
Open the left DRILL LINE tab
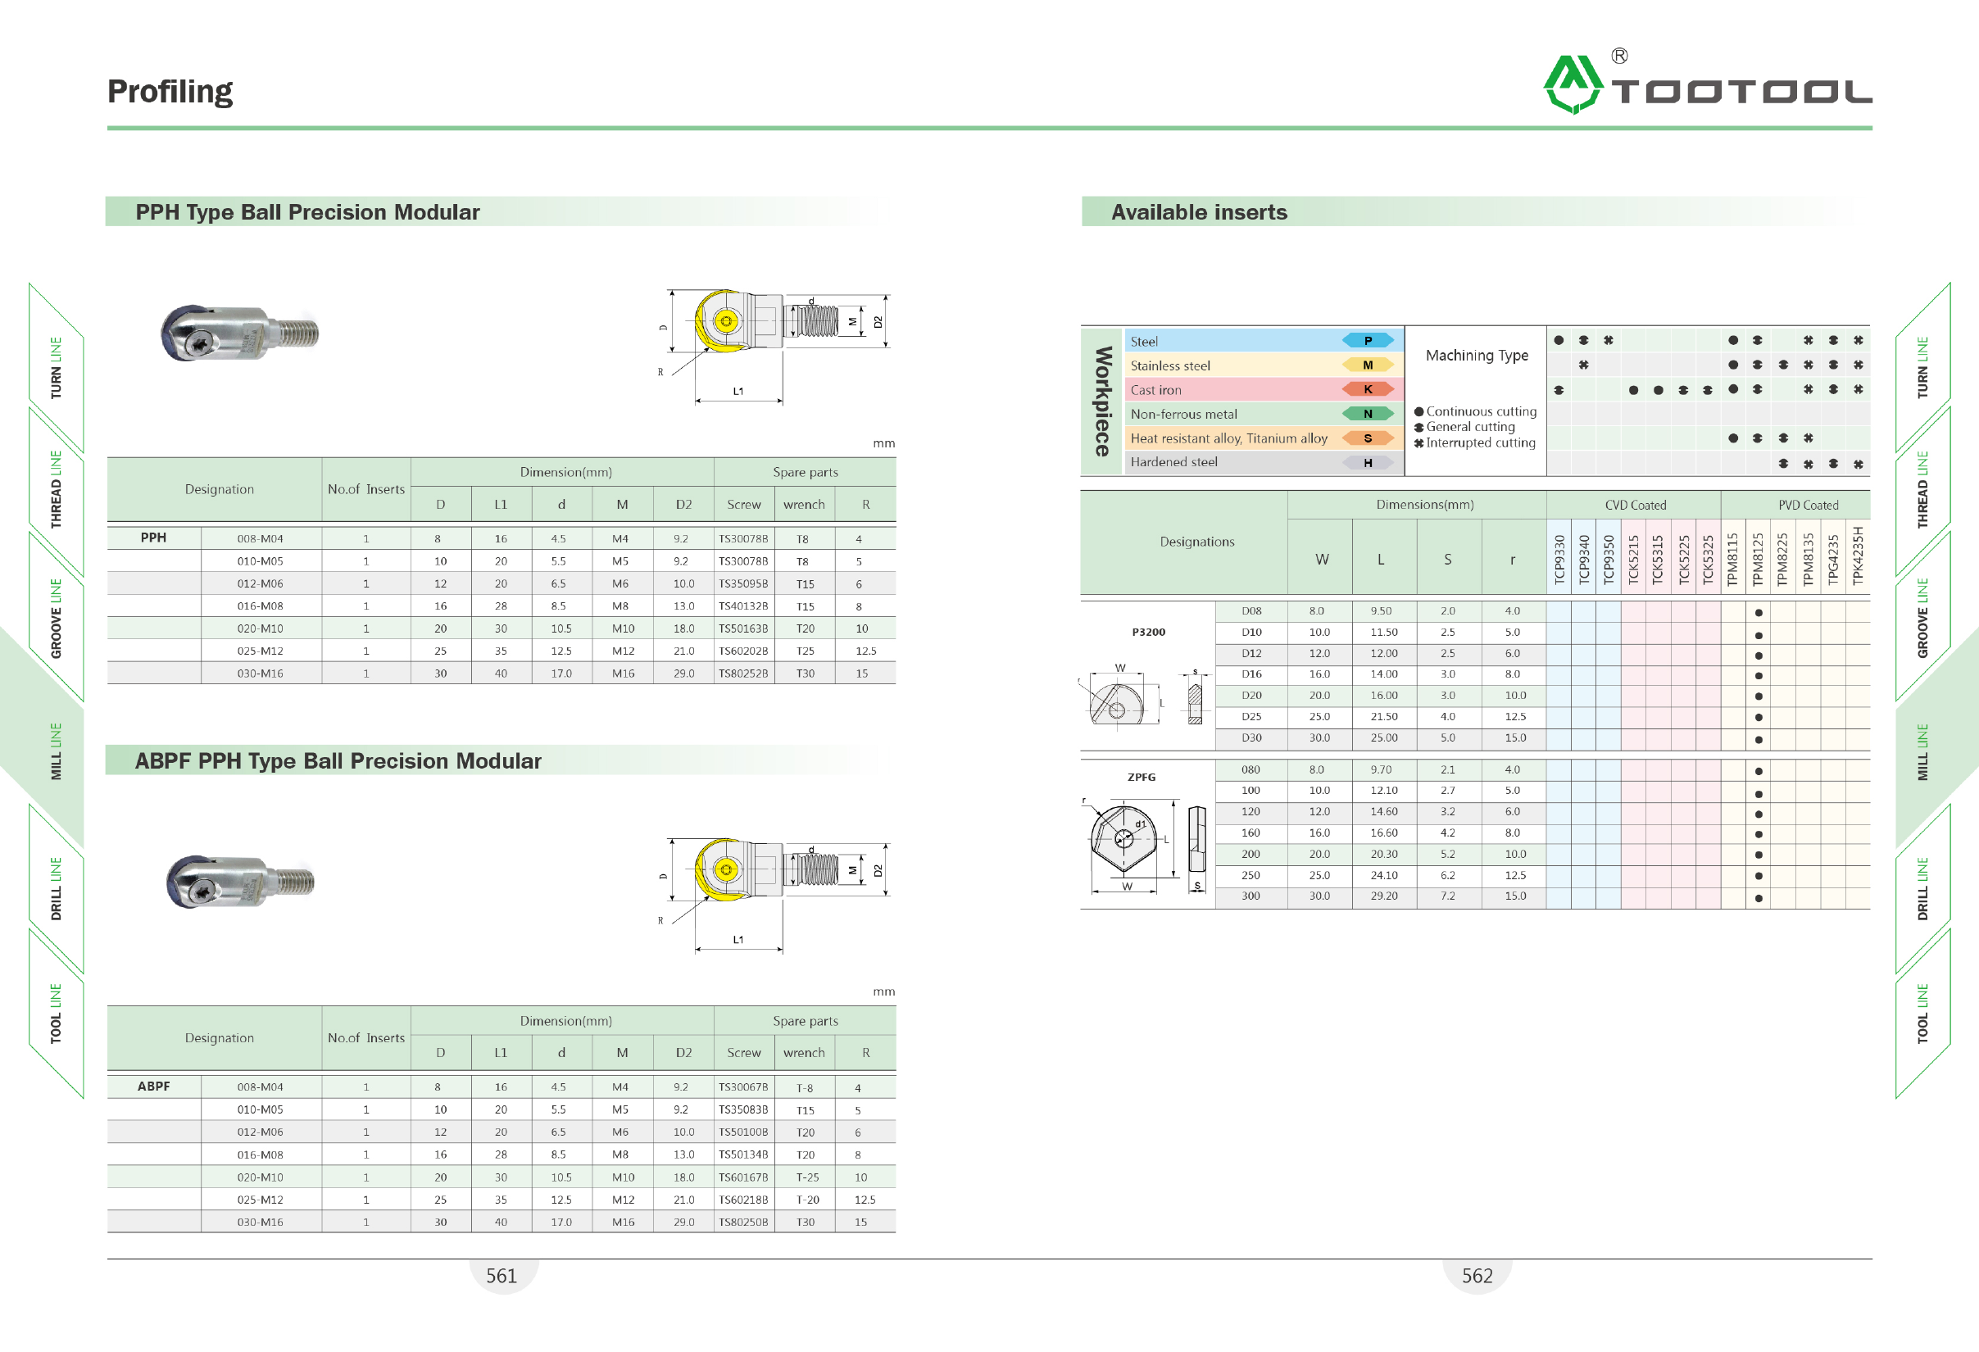click(57, 889)
